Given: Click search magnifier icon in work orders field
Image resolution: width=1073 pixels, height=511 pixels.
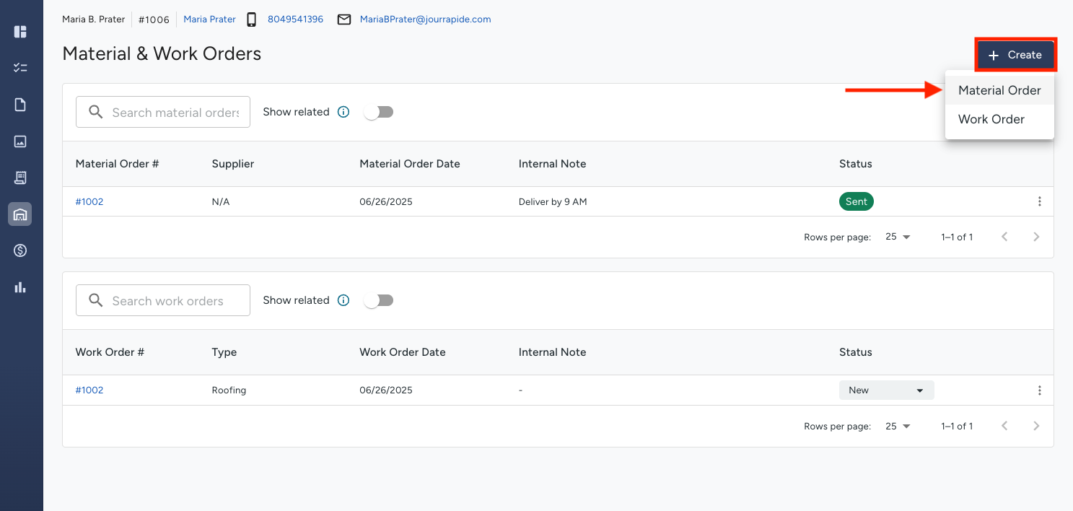Looking at the screenshot, I should pyautogui.click(x=96, y=300).
